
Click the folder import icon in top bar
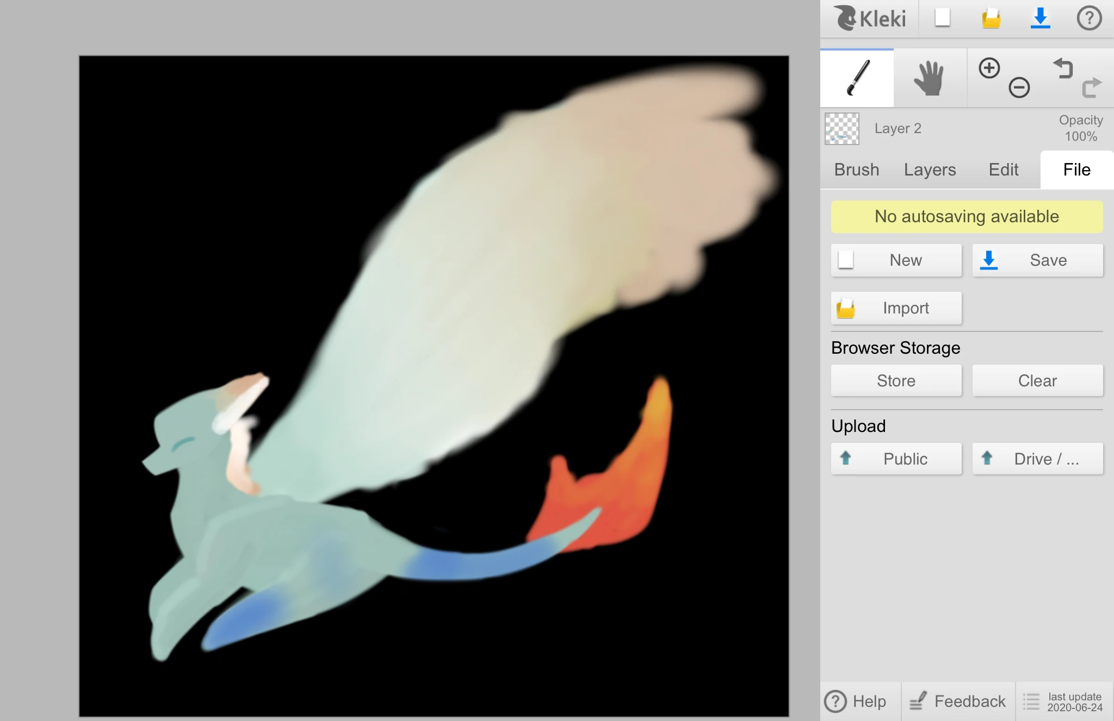991,18
